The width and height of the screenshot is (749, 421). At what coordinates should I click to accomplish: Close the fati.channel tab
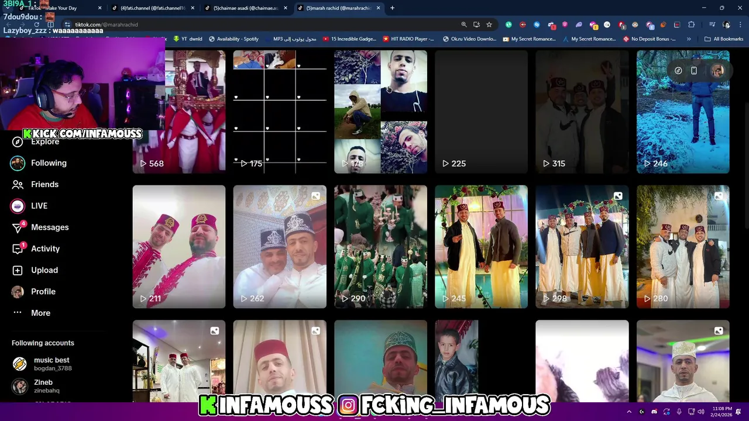[193, 8]
